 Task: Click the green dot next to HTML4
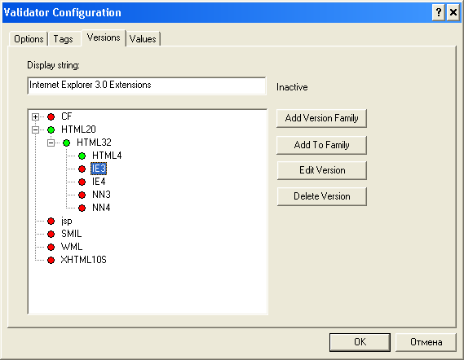pos(82,156)
